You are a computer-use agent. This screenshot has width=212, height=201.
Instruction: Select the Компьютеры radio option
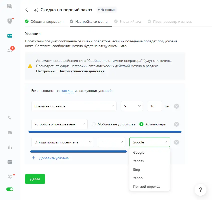tap(142, 124)
